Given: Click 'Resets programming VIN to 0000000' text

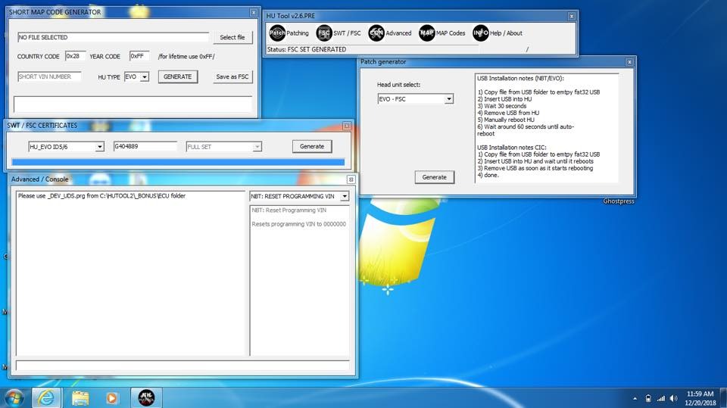Looking at the screenshot, I should click(298, 224).
